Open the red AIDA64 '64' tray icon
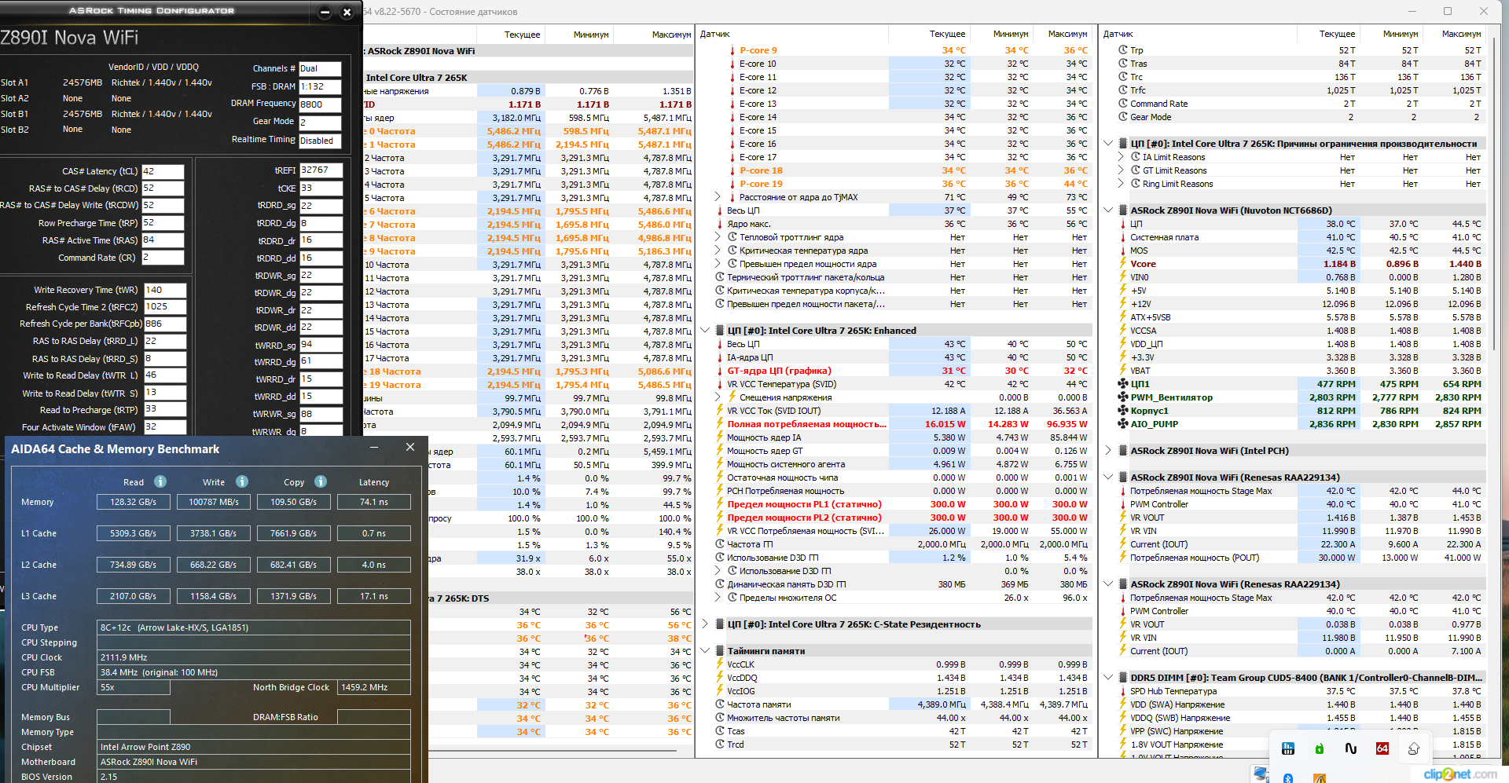1509x783 pixels. pos(1382,748)
